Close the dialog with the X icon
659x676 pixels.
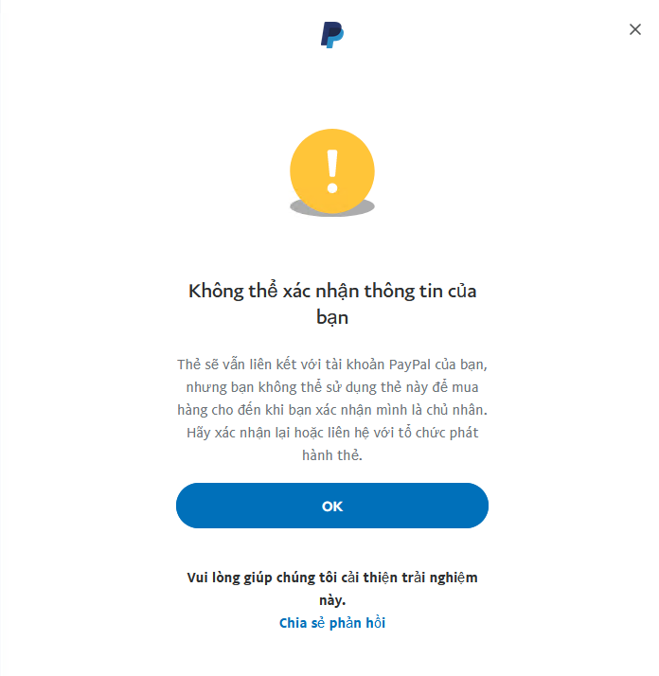point(634,29)
